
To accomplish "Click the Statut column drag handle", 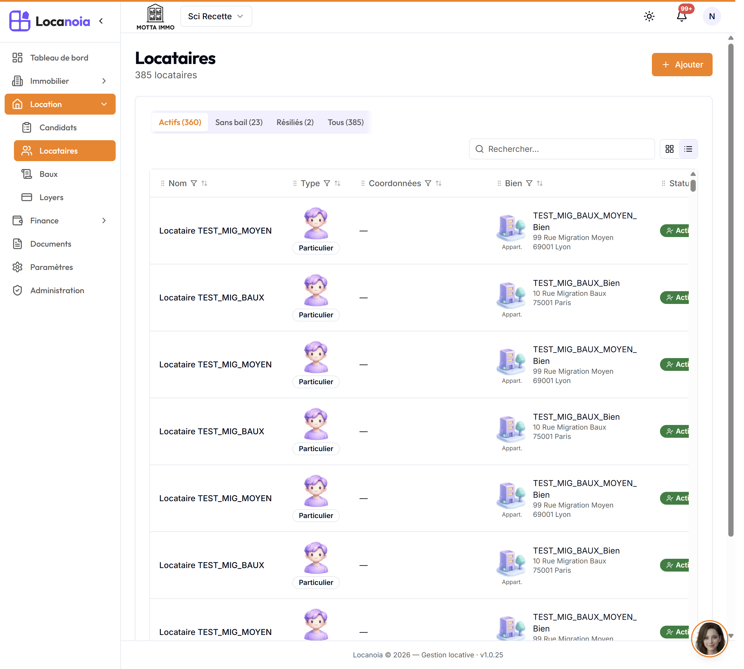I will point(663,184).
